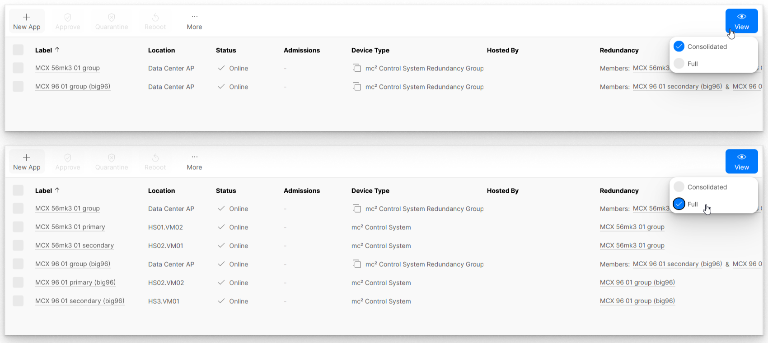Click the View eye icon in lower panel

click(x=741, y=157)
